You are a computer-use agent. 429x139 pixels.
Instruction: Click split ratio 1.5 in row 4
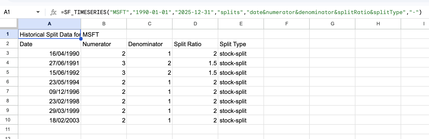[x=195, y=63]
